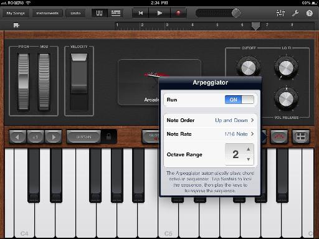Expand the Note Order option
The image size is (319, 239).
click(210, 120)
